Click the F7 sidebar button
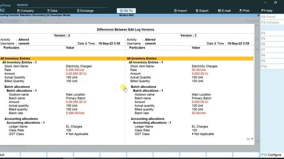Screen dimensions: 284x159 pyautogui.click(x=272, y=50)
